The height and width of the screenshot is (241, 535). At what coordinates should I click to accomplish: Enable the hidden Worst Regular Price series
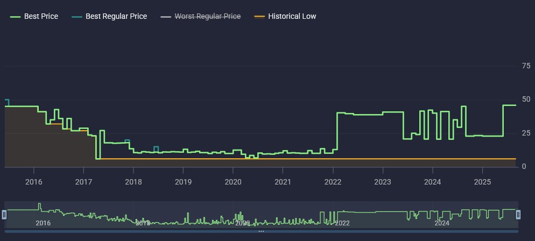pos(201,16)
